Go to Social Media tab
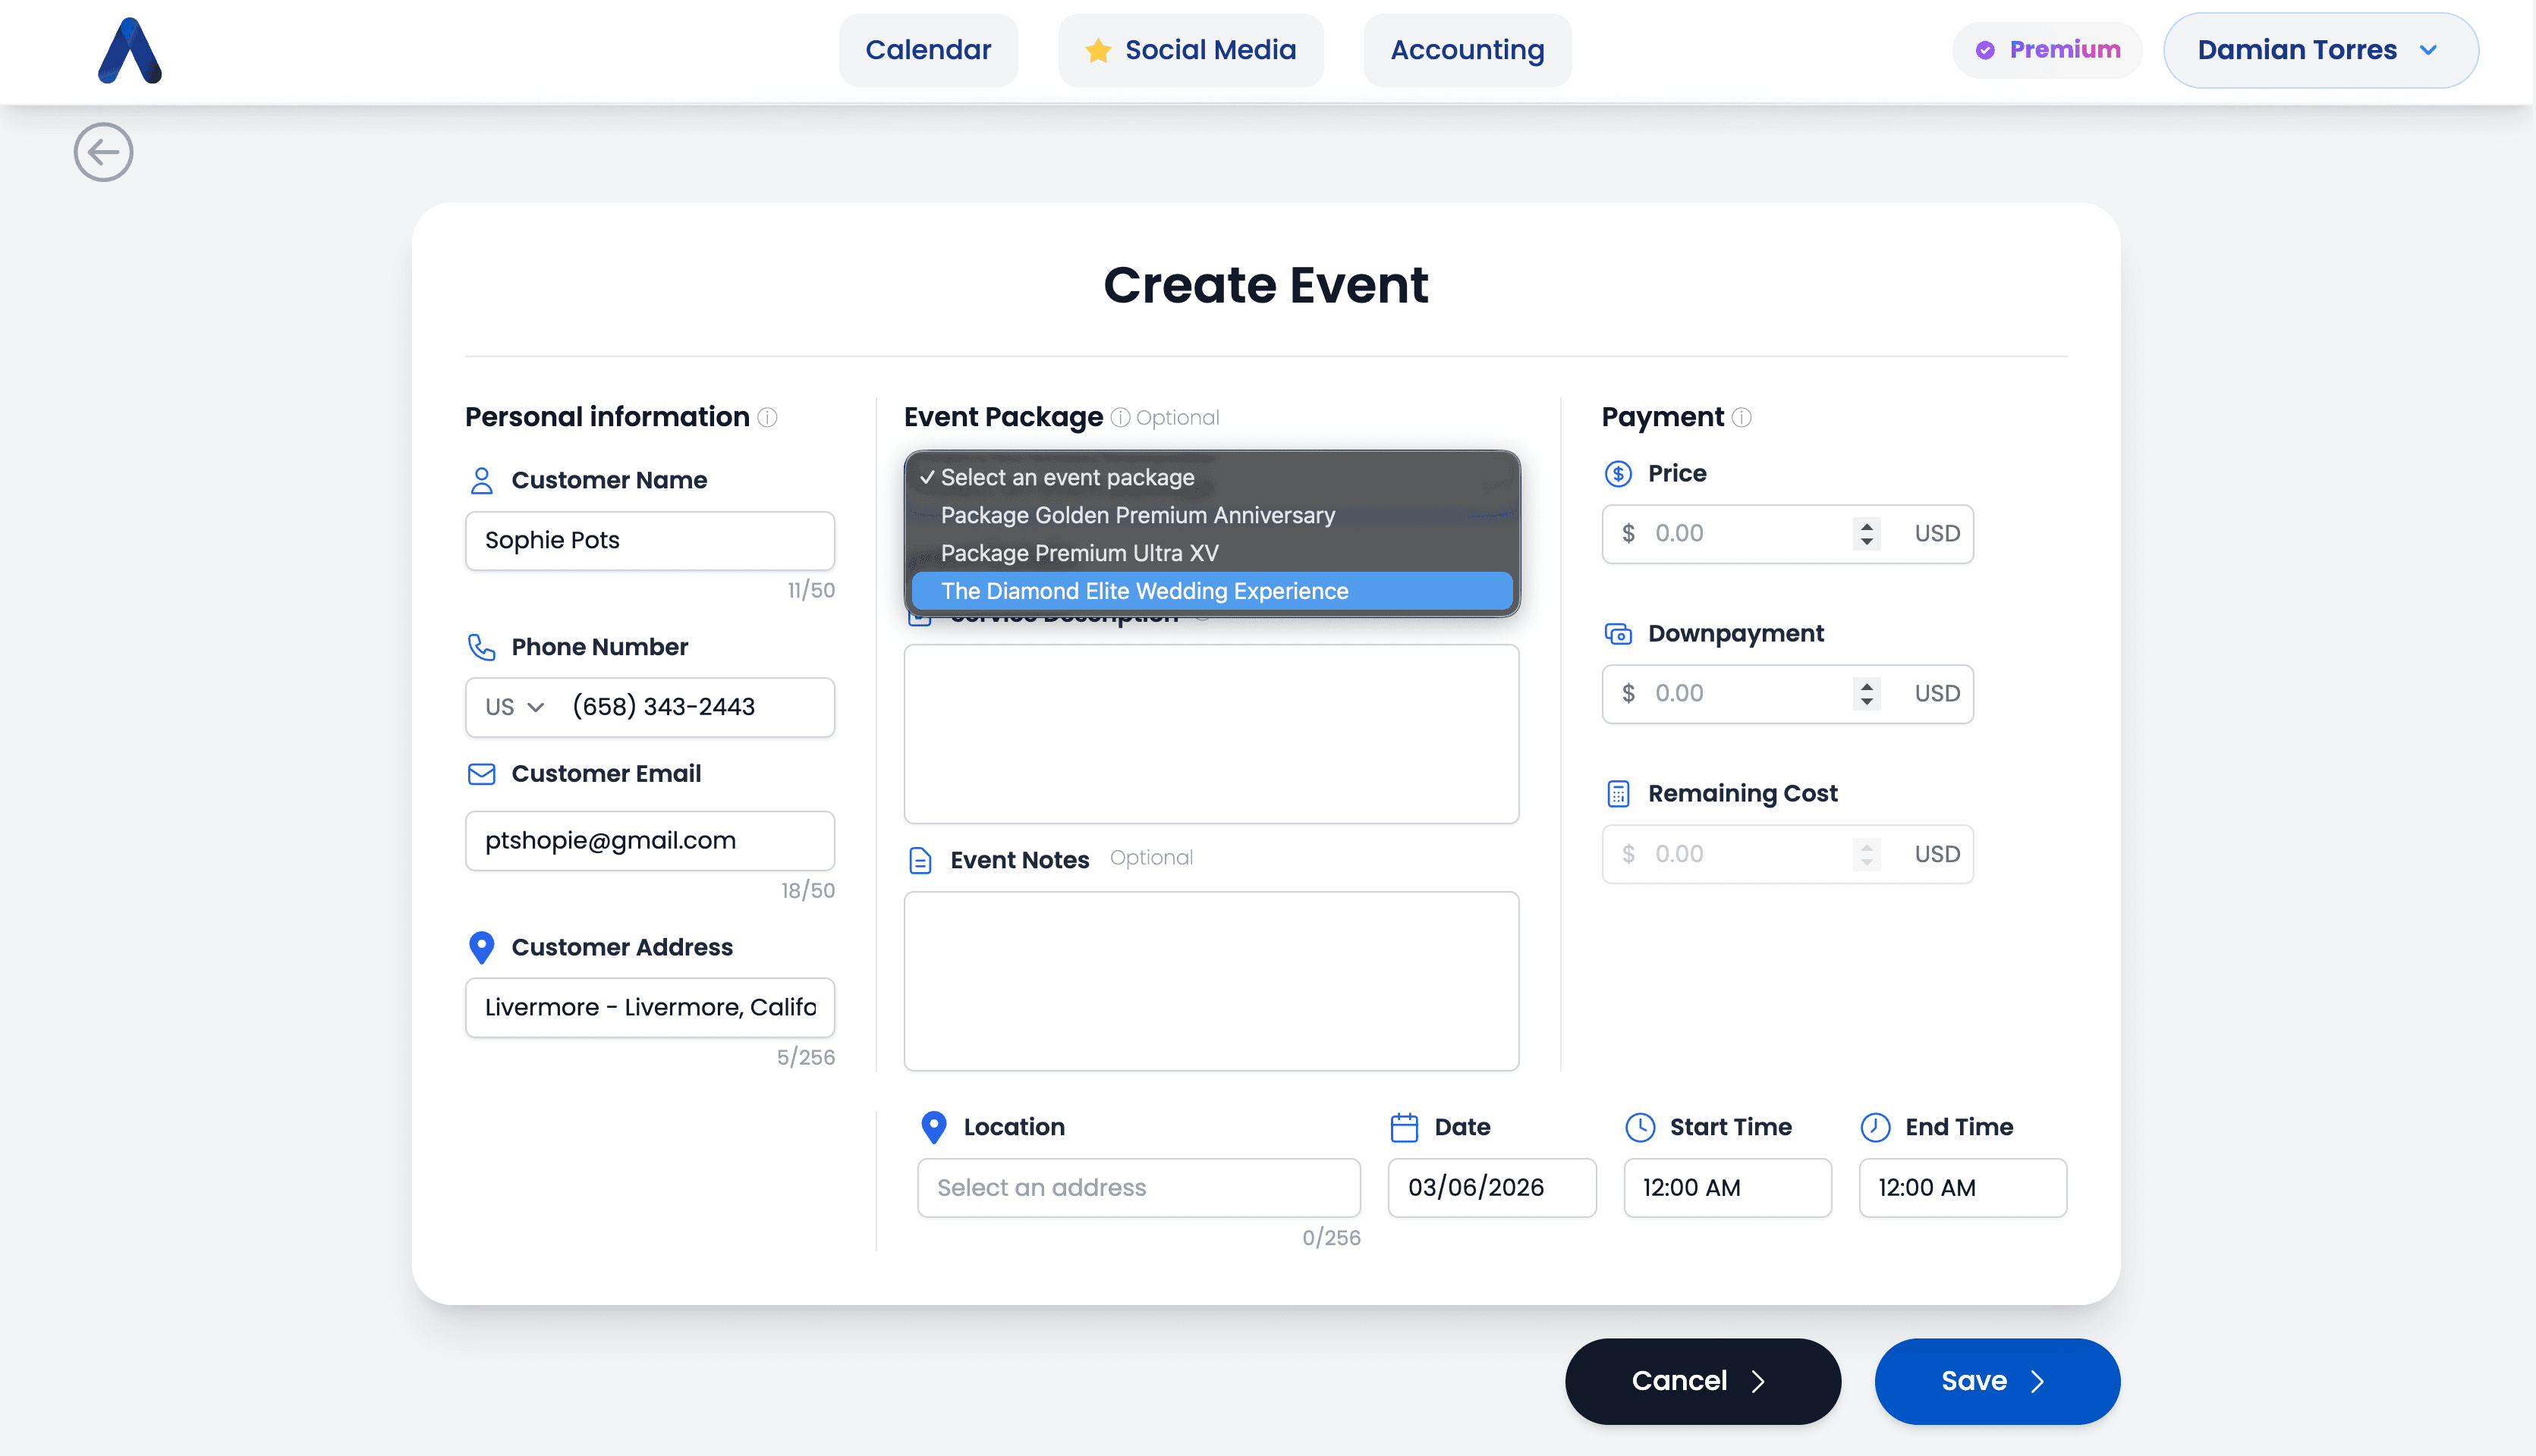The image size is (2536, 1456). (1191, 50)
